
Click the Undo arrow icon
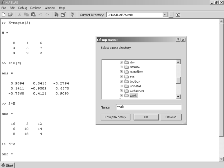point(40,15)
